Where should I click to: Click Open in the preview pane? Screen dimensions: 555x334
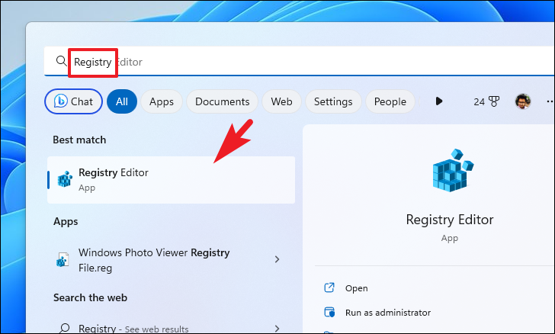click(357, 288)
